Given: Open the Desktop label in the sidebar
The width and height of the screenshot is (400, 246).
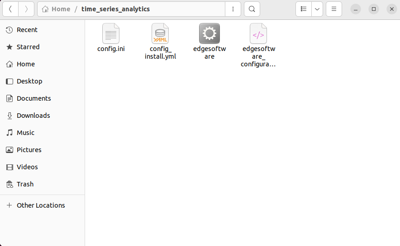Looking at the screenshot, I should 29,81.
